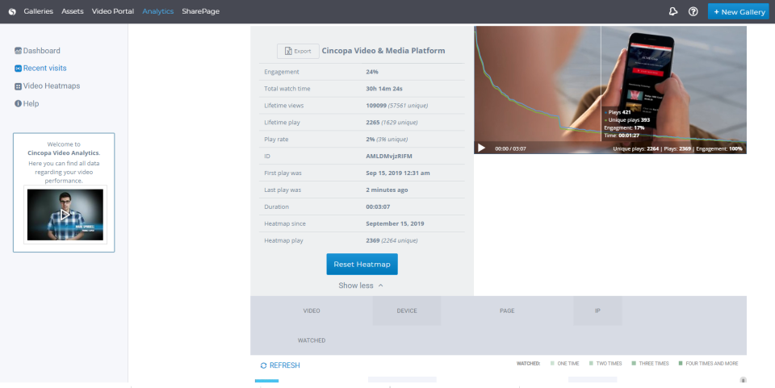Click total watch time 30h 14m 24s
Screen dimensions: 775x388
pyautogui.click(x=384, y=89)
